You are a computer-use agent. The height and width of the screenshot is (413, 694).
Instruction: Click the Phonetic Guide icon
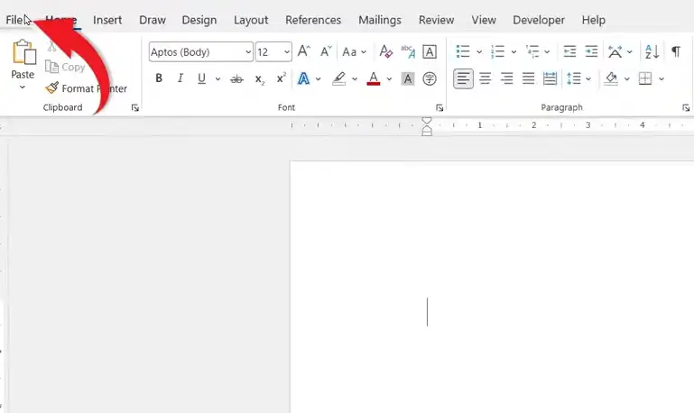408,51
